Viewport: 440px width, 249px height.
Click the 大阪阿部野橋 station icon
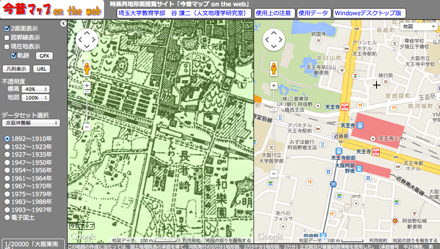click(359, 168)
